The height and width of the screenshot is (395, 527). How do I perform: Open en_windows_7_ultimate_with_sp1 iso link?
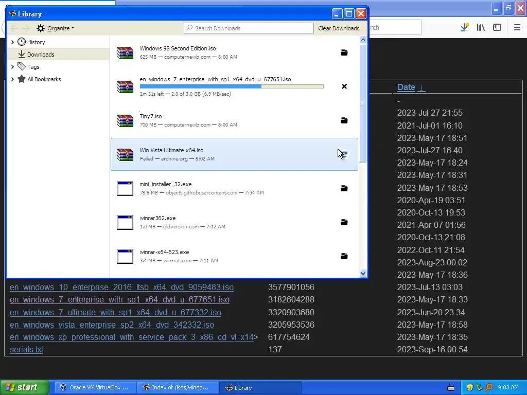click(x=116, y=312)
